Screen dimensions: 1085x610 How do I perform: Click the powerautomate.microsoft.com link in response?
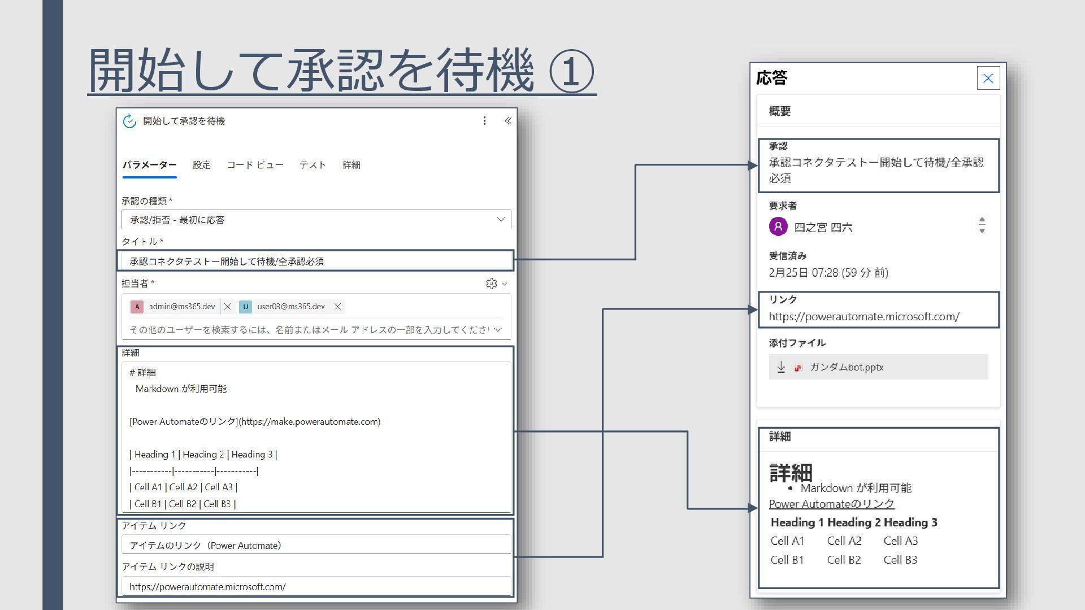(863, 317)
